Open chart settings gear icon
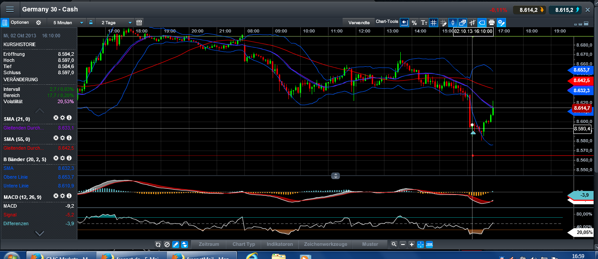 tap(38, 22)
